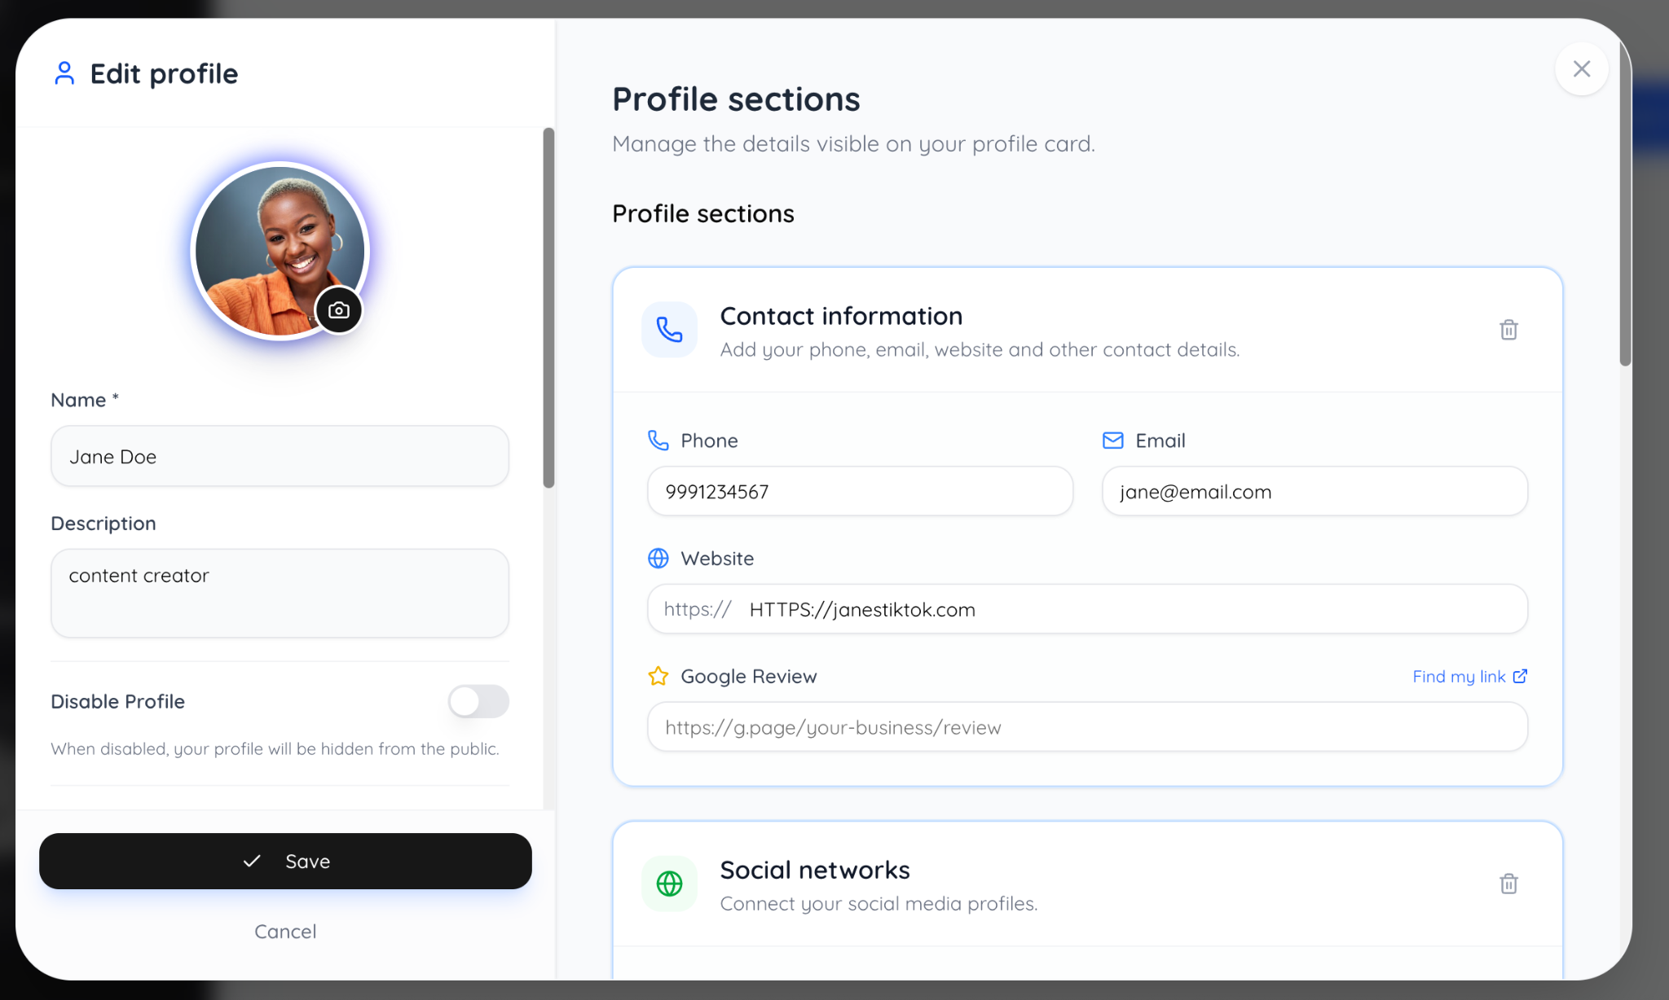Click the Cancel link
1669x1000 pixels.
coord(284,931)
